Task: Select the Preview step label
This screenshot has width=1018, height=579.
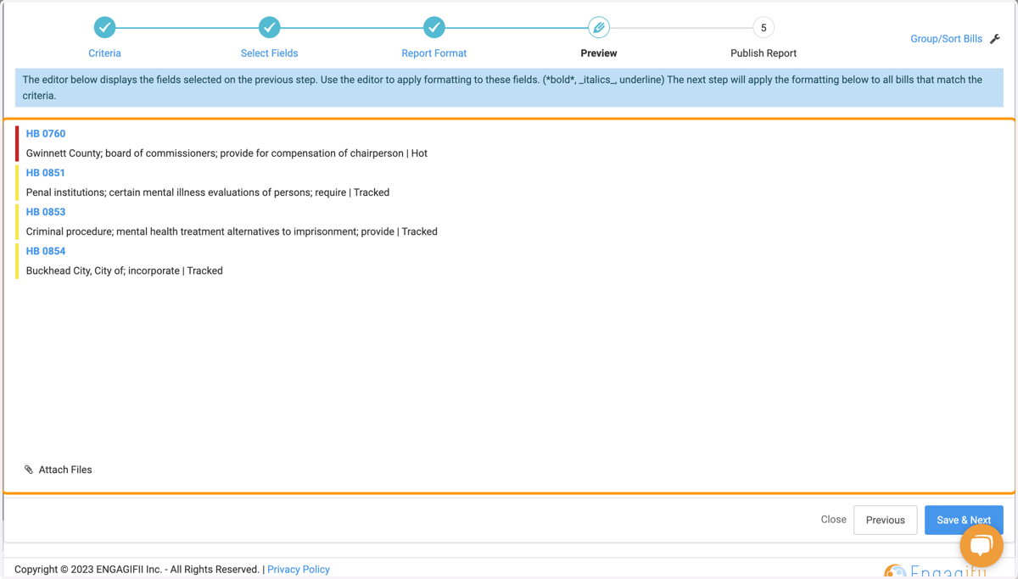Action: [x=599, y=53]
